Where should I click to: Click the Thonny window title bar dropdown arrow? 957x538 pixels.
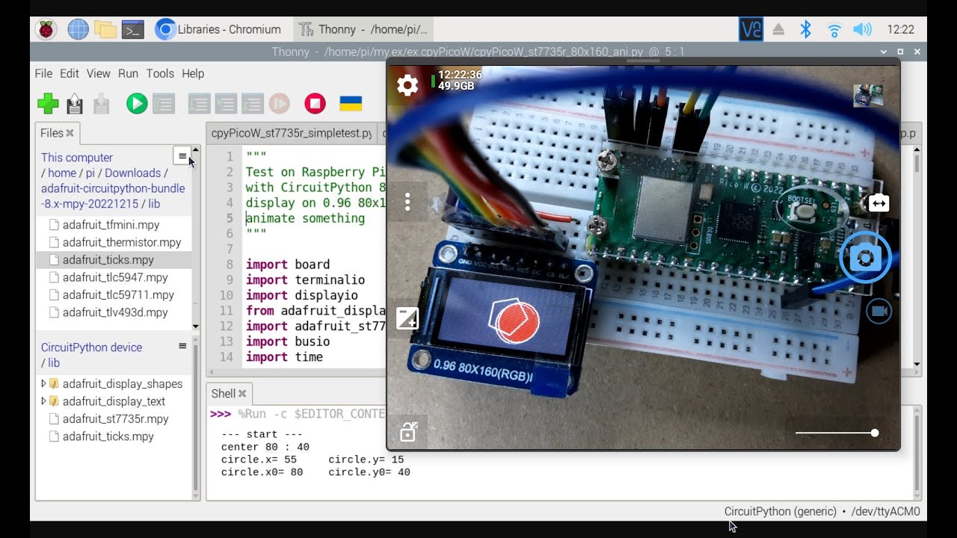(x=884, y=52)
